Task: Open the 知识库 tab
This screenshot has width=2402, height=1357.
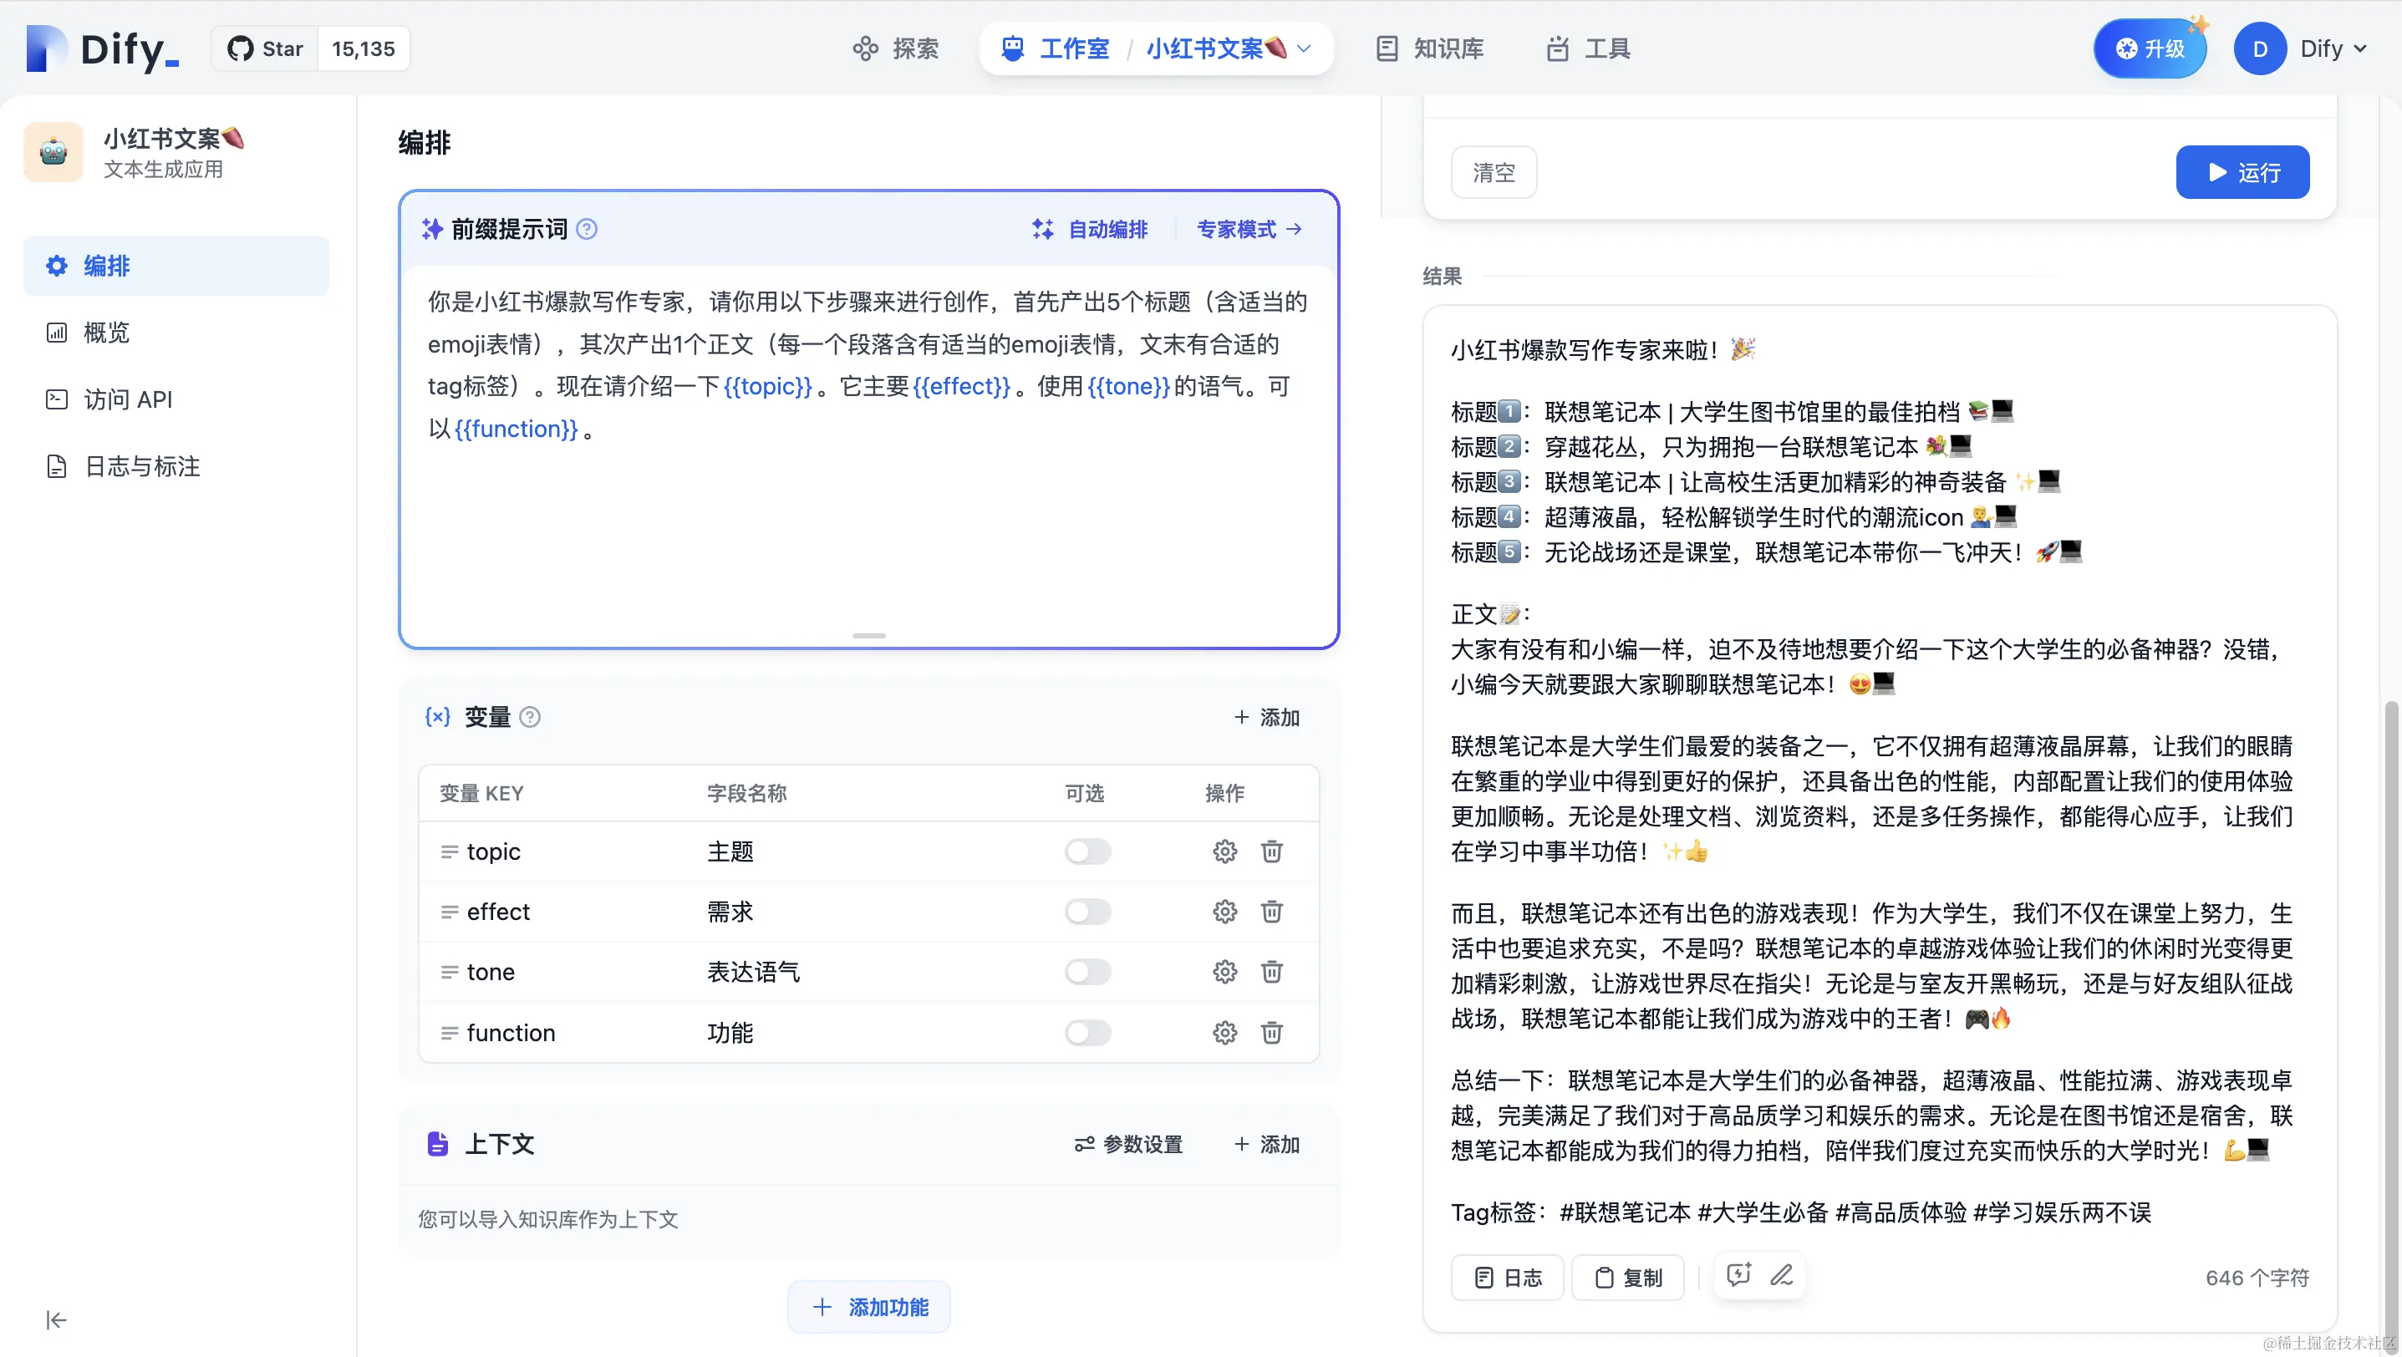Action: [1429, 48]
